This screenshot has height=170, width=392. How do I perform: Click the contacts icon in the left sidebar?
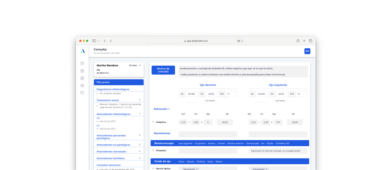[82, 78]
